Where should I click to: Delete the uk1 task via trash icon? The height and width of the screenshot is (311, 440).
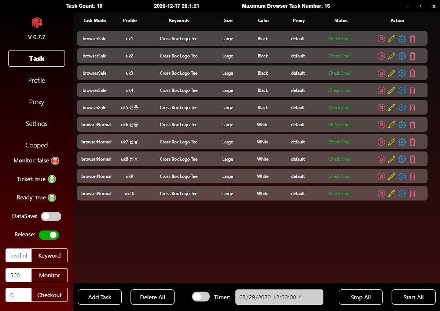pos(412,39)
